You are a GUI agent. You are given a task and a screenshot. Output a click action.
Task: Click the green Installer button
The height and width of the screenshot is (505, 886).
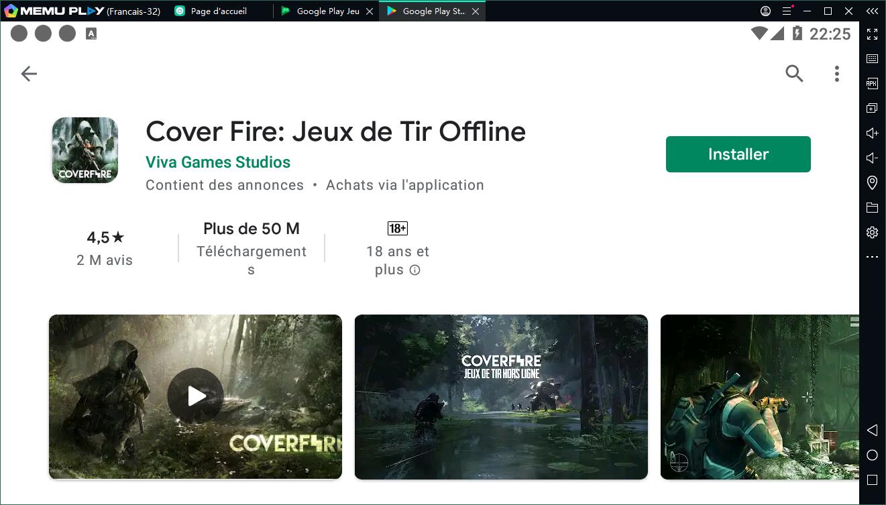click(738, 154)
